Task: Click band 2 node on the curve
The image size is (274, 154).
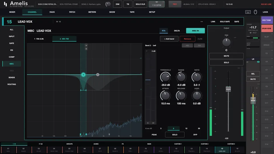Action: (x=83, y=75)
